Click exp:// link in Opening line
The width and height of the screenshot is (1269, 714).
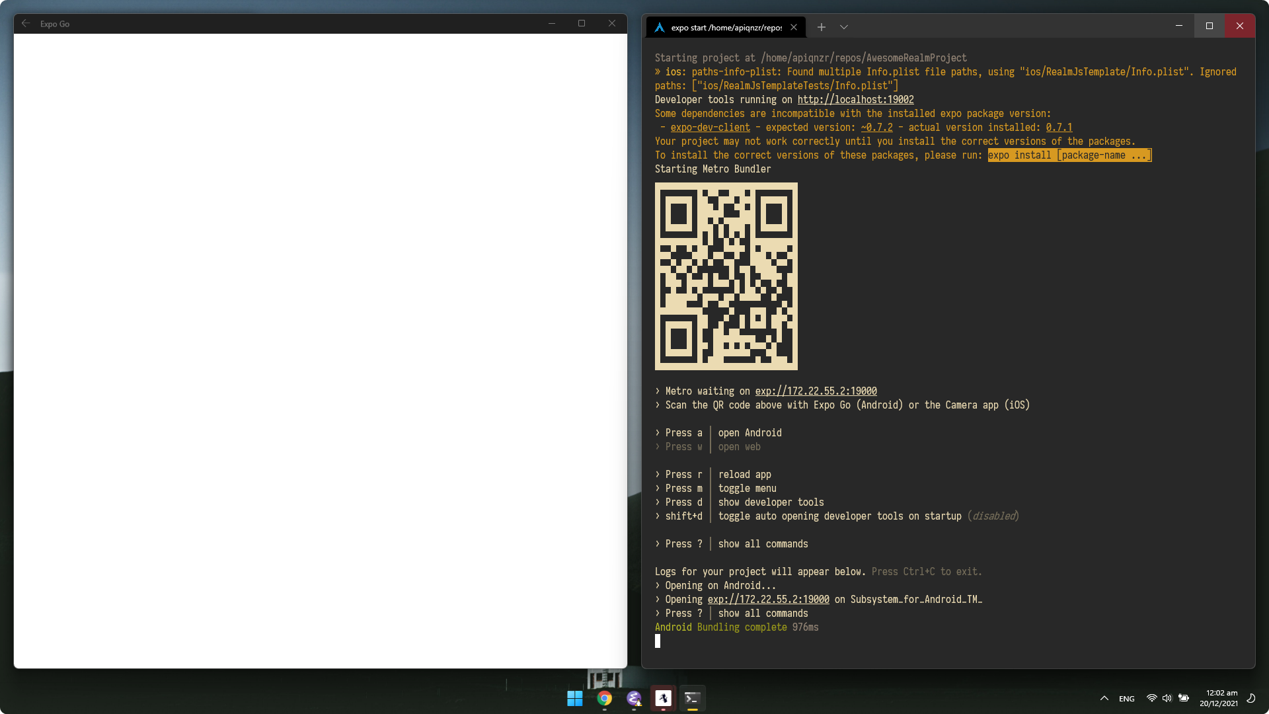pyautogui.click(x=768, y=600)
